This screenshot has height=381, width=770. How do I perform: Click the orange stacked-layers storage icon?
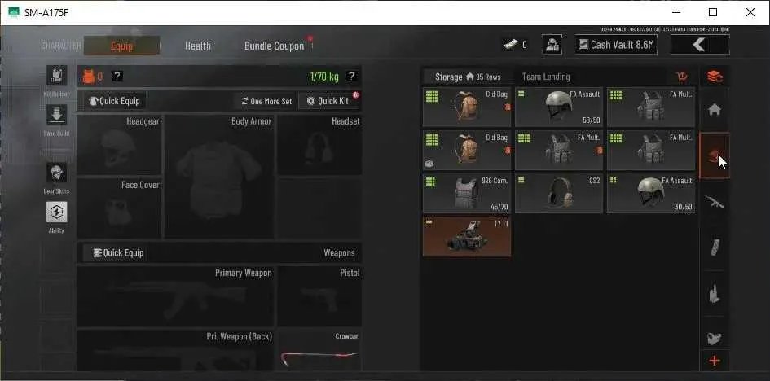tap(715, 77)
